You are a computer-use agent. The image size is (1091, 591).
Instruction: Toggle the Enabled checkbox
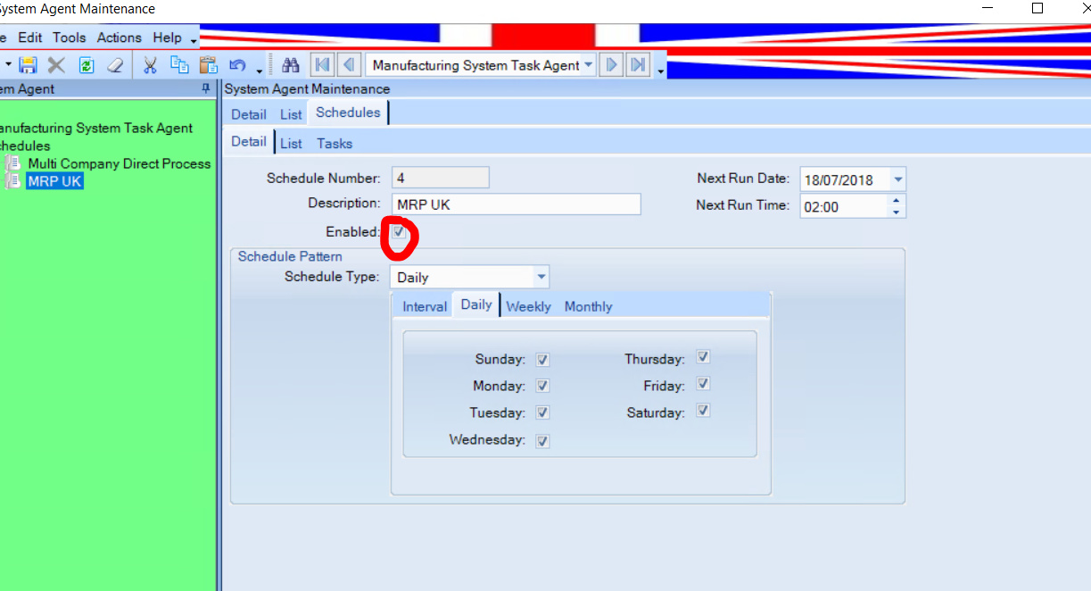(399, 231)
